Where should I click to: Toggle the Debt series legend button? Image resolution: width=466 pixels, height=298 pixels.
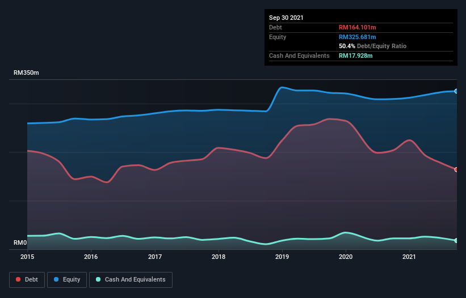point(27,280)
